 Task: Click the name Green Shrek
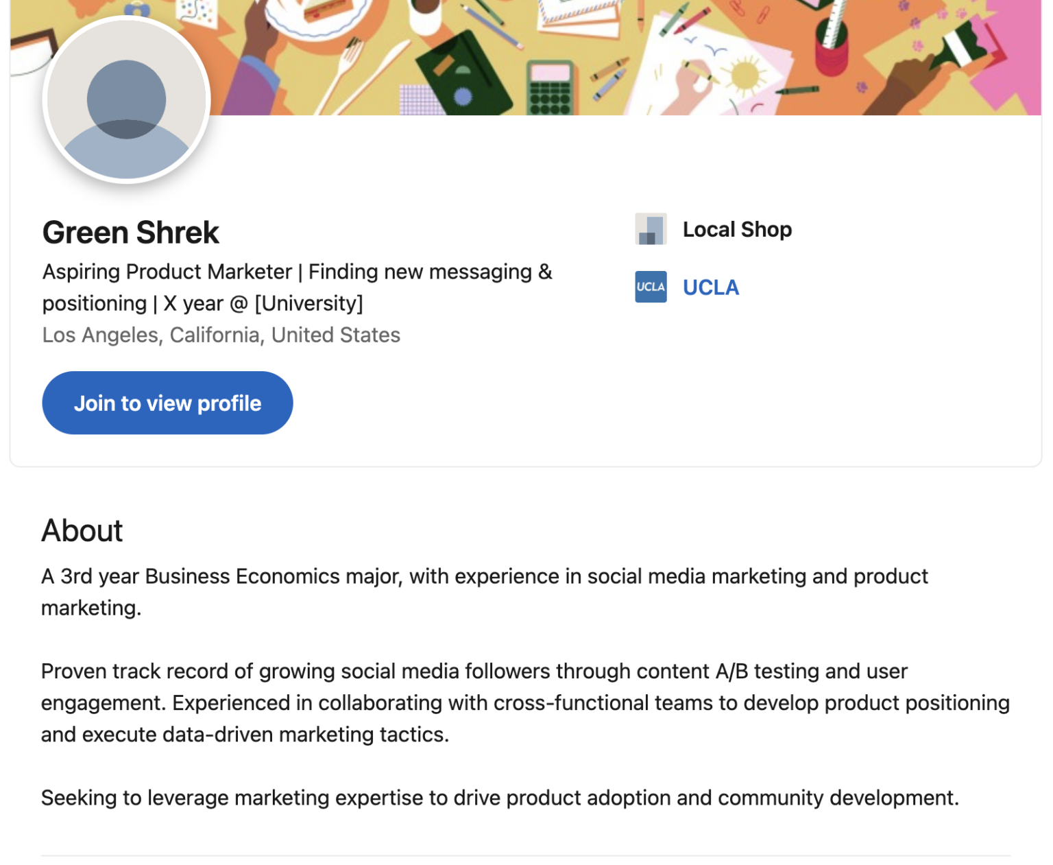pyautogui.click(x=130, y=232)
